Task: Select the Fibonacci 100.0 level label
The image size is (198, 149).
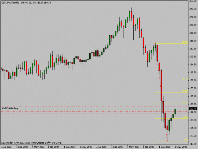Action: click(185, 42)
